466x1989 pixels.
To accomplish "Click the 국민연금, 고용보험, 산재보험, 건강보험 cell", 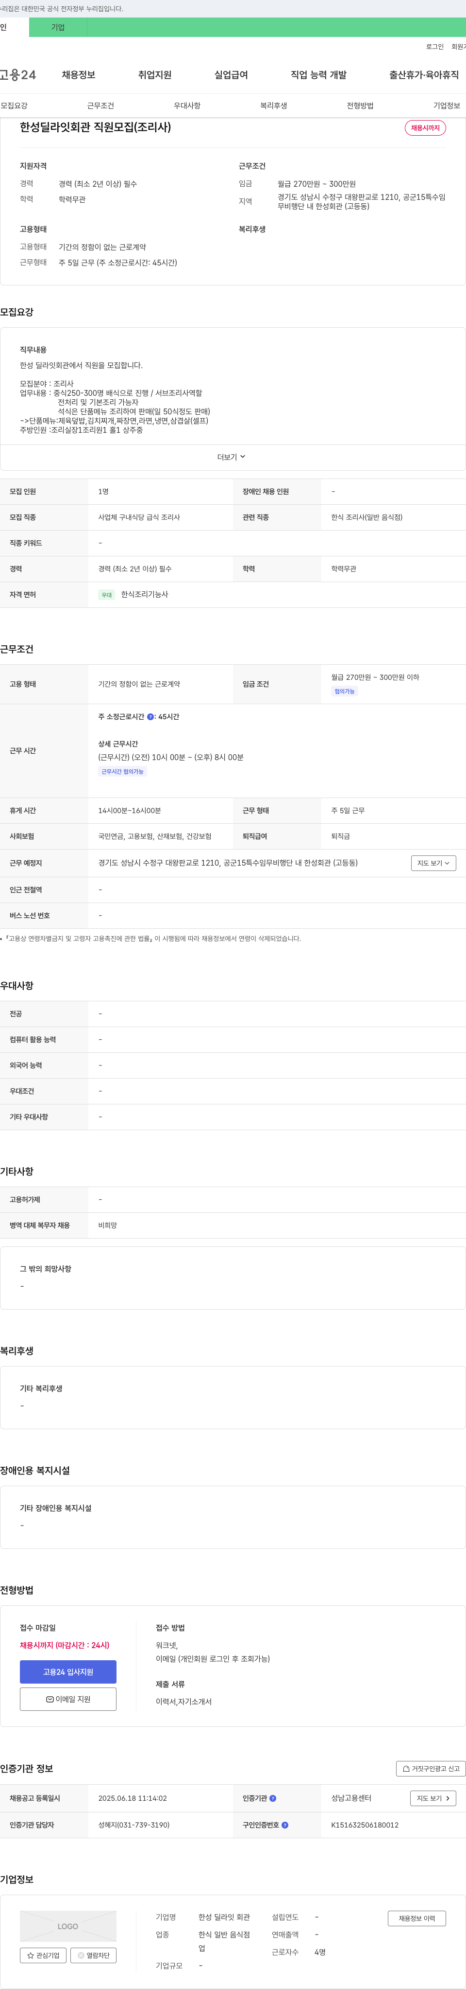I will (155, 836).
